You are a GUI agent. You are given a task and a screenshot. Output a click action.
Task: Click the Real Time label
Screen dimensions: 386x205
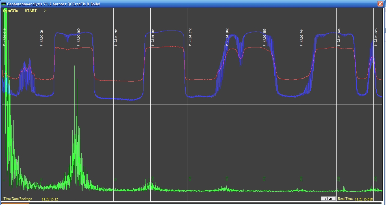click(x=345, y=199)
